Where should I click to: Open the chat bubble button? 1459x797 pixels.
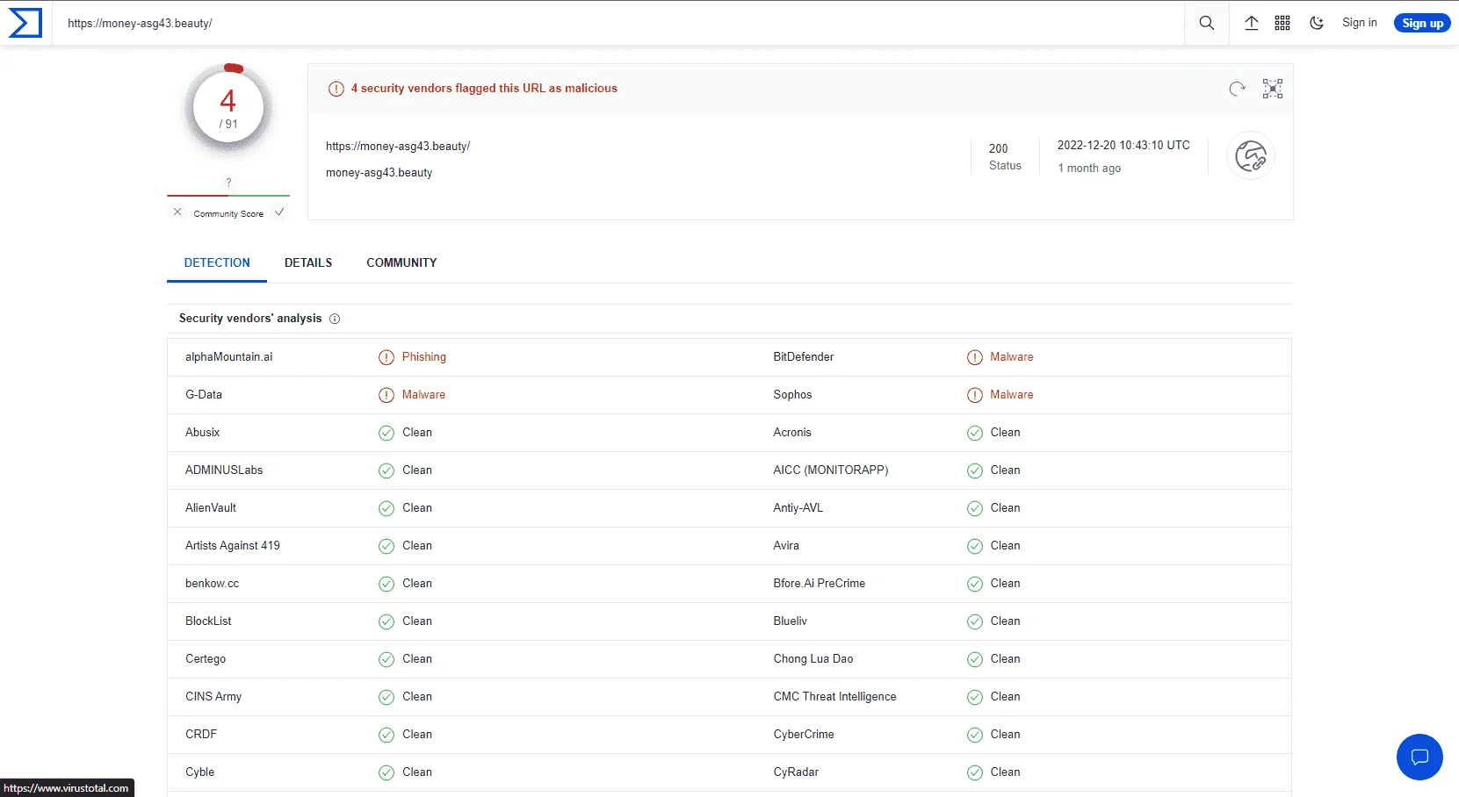click(1419, 757)
